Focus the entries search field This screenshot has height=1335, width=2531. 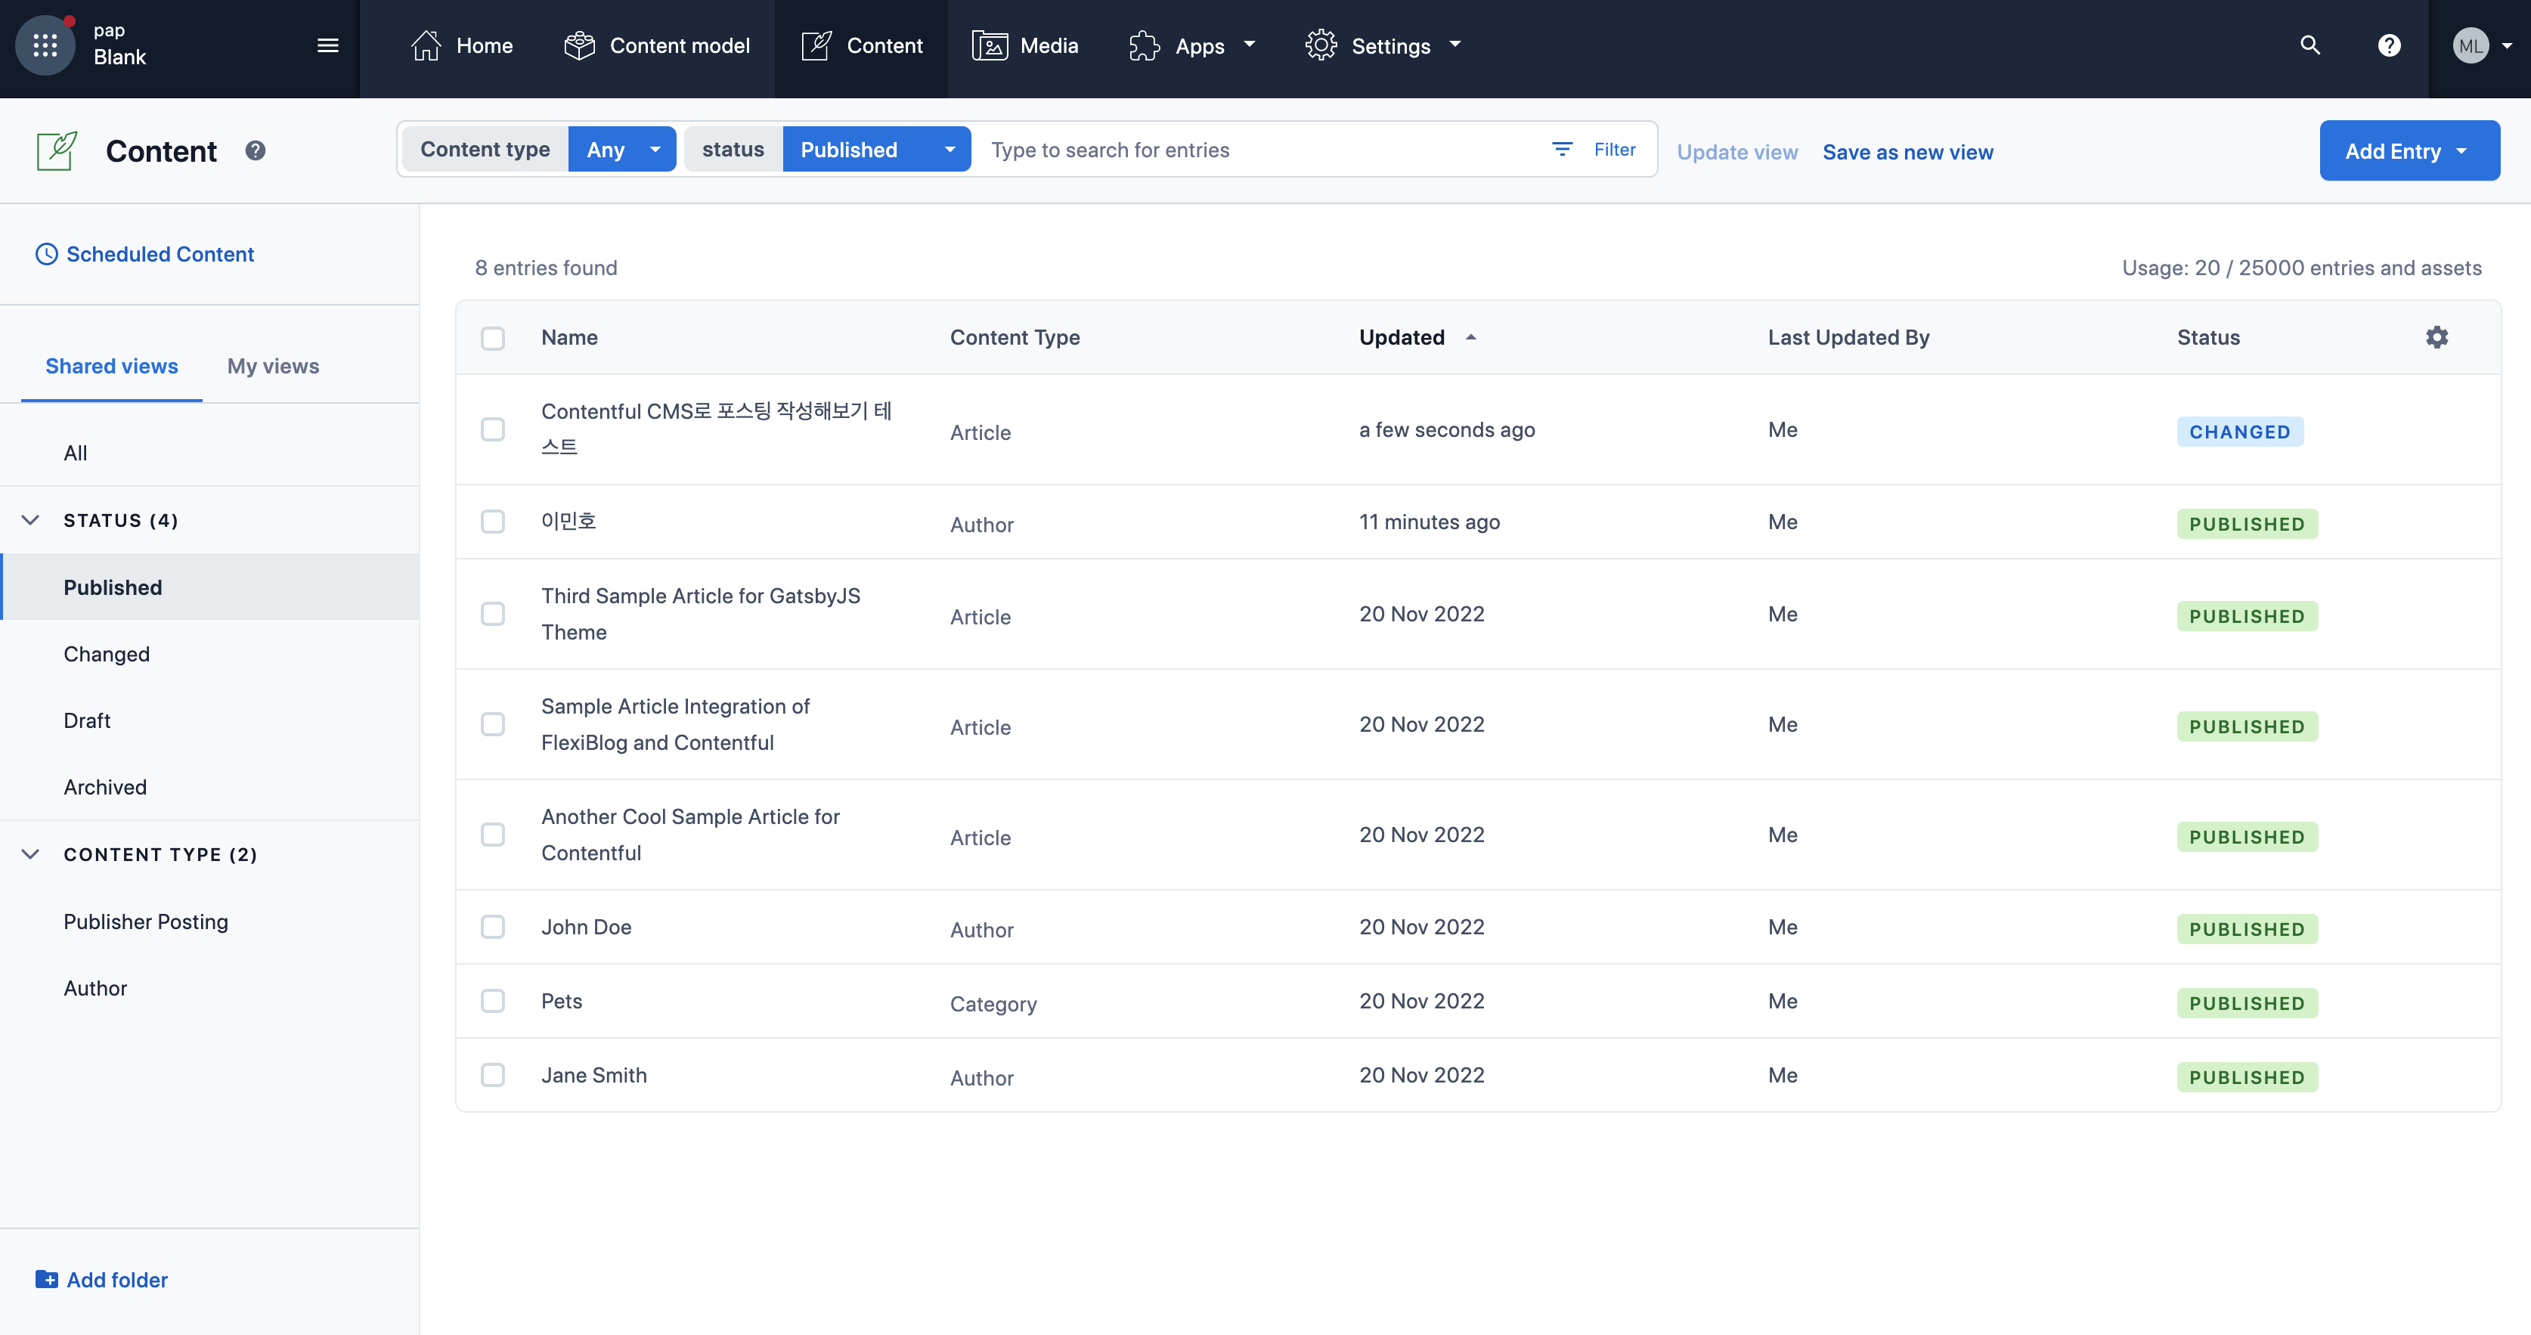tap(1258, 150)
